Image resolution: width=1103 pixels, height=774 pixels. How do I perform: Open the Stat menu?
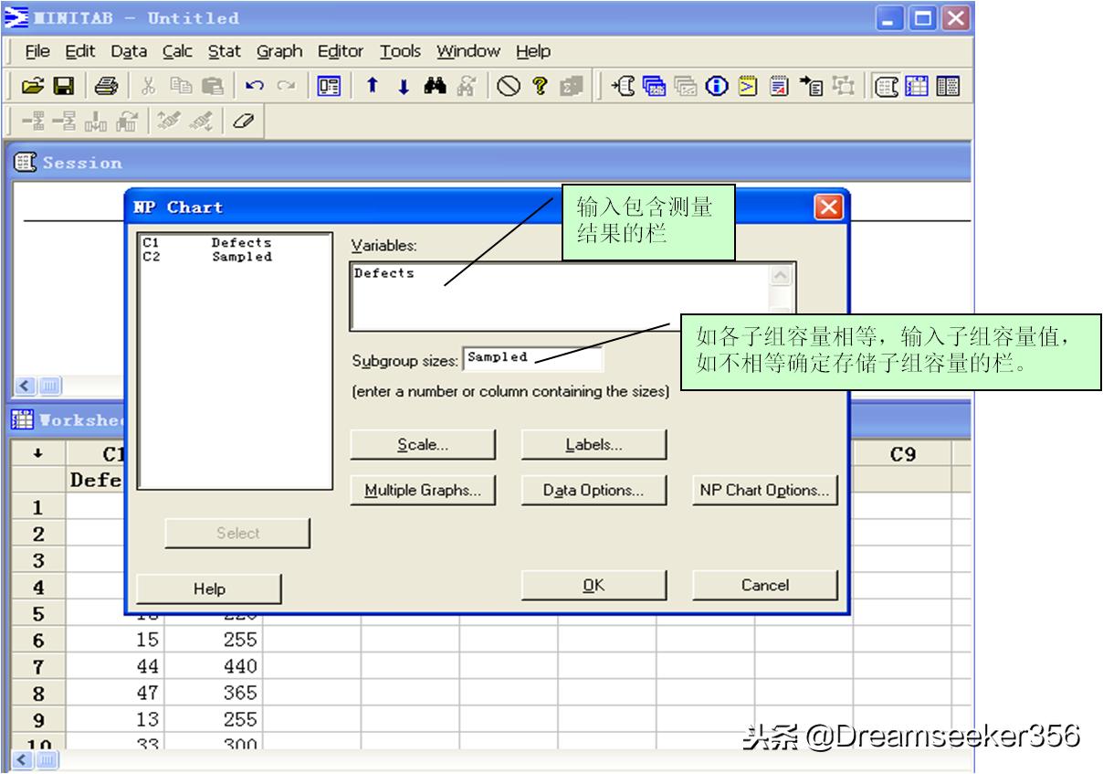click(225, 51)
